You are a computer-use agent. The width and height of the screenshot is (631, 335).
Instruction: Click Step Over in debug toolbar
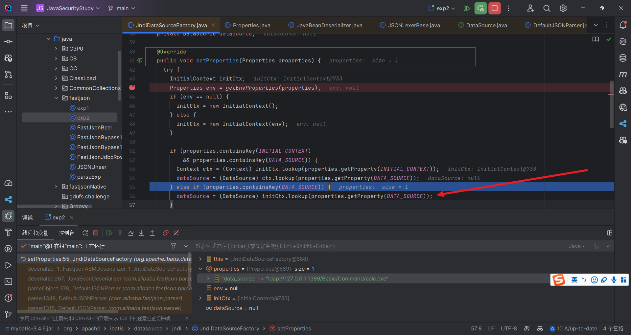(131, 233)
